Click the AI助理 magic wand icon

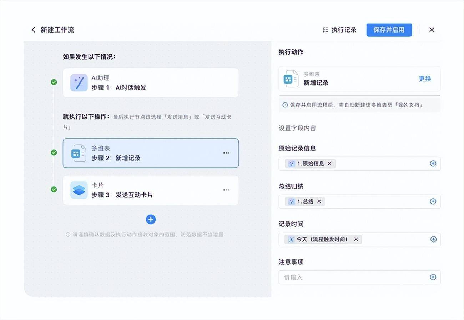(79, 83)
